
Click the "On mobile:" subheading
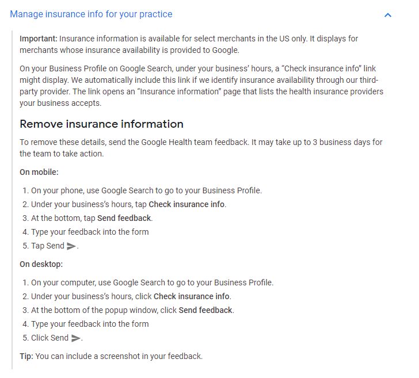(39, 172)
